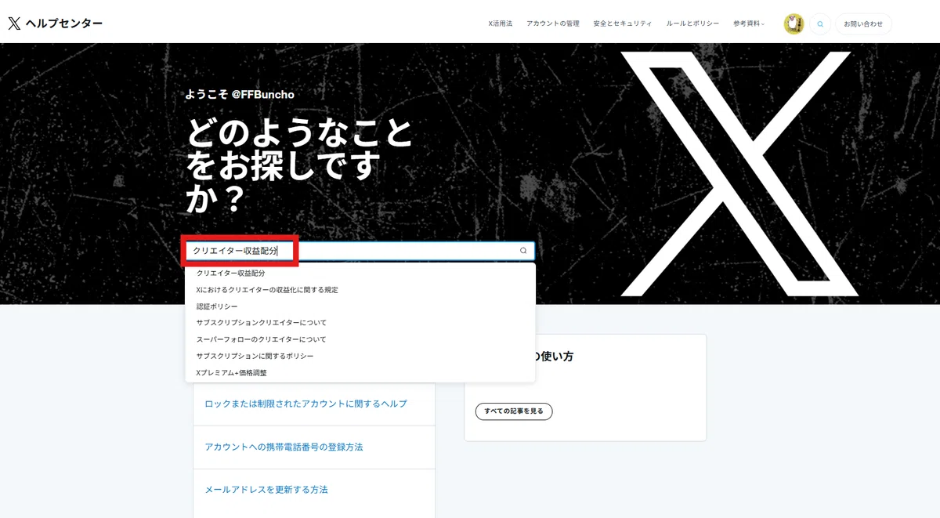Open the 安全とセキュリティ menu
The image size is (940, 518).
623,24
